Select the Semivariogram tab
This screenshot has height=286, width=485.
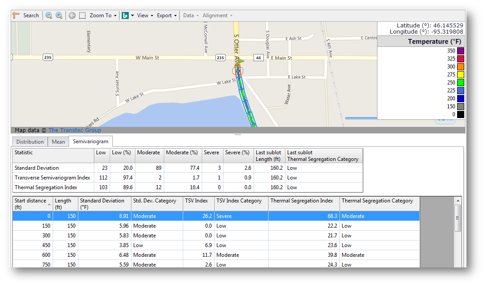click(90, 141)
